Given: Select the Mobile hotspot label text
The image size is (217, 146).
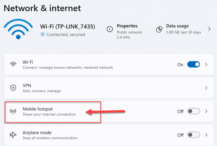Looking at the screenshot, I should coord(38,109).
